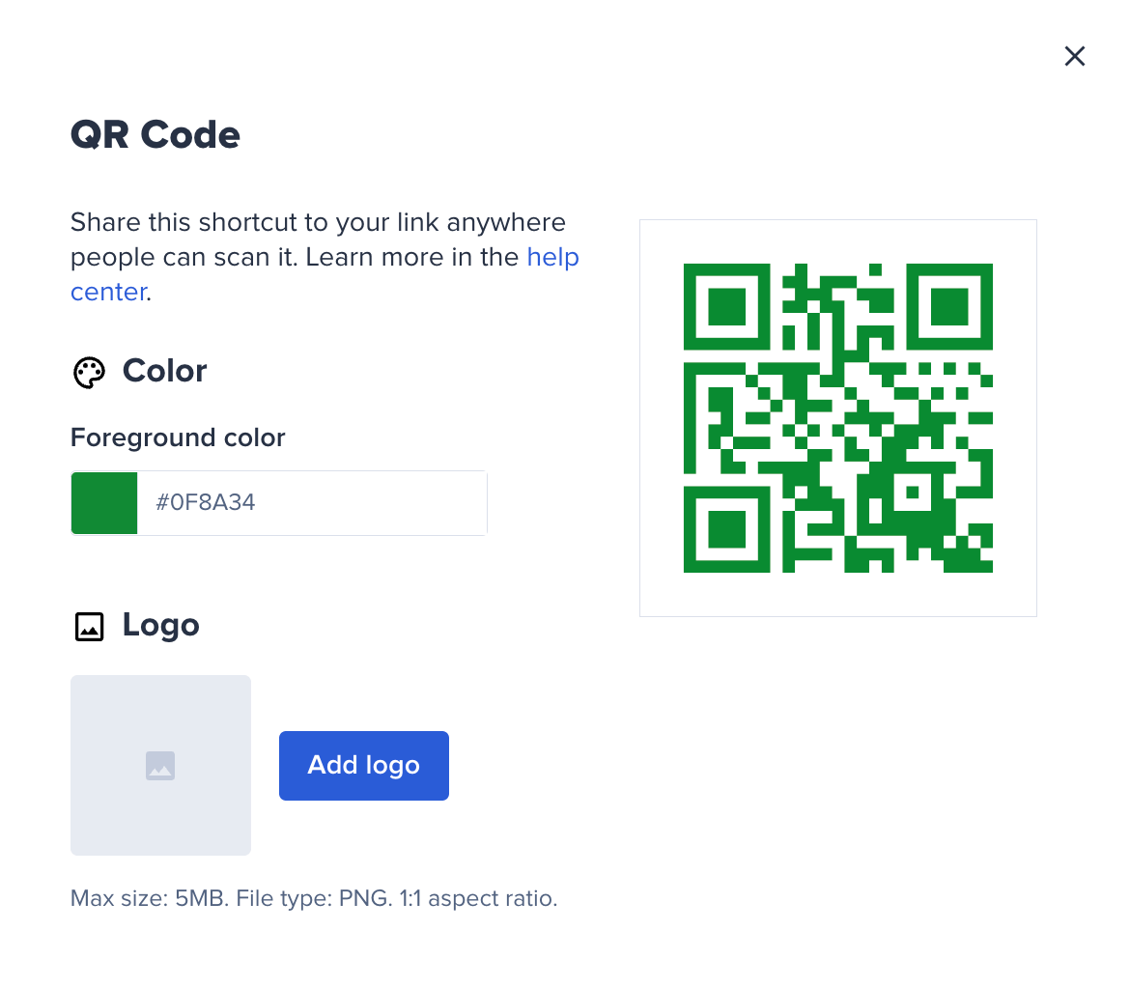Open the help center link
Screen dimensions: 1130x987
click(552, 258)
